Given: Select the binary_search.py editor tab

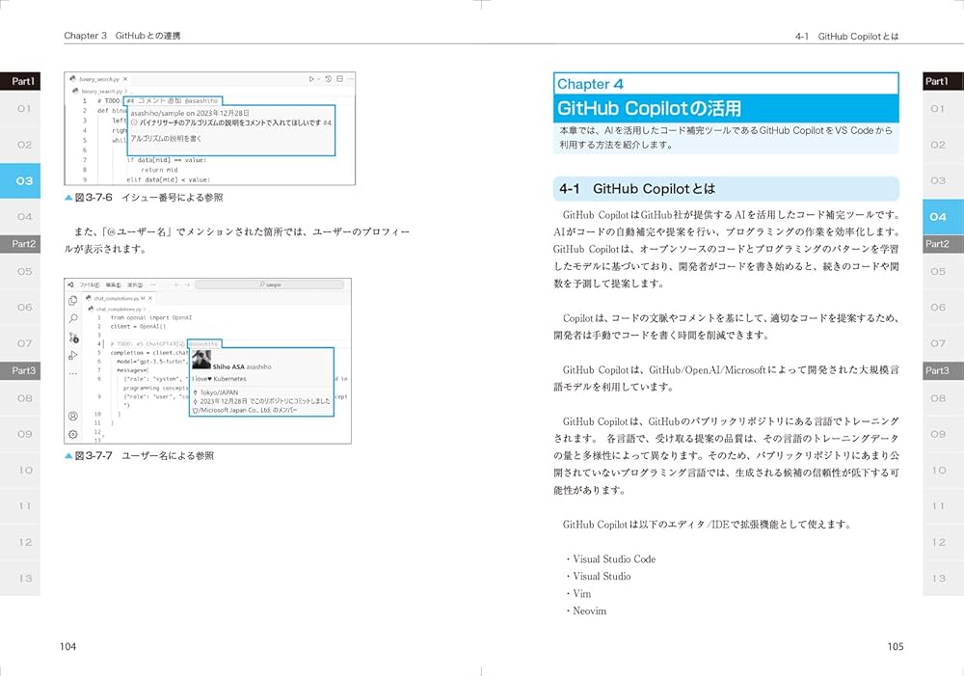Looking at the screenshot, I should point(96,78).
